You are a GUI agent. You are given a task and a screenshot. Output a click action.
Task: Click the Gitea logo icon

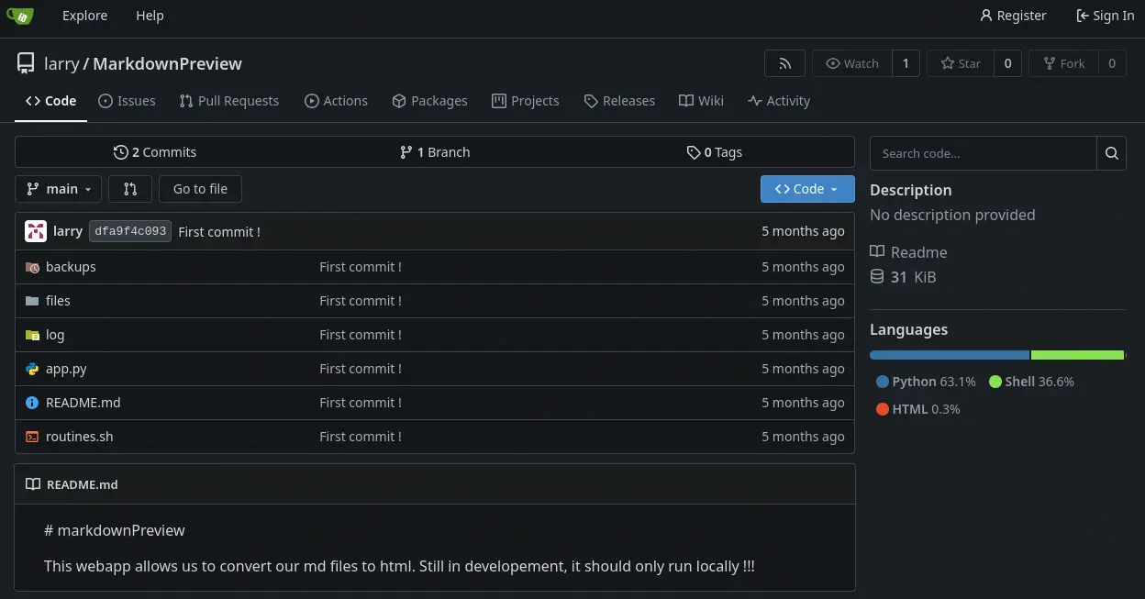coord(20,16)
